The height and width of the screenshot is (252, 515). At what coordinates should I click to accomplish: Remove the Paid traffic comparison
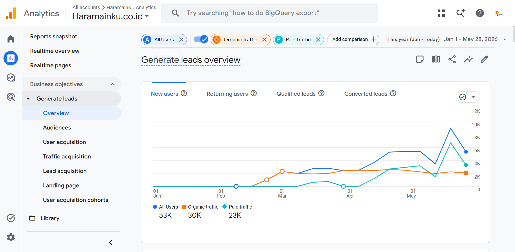(x=318, y=40)
